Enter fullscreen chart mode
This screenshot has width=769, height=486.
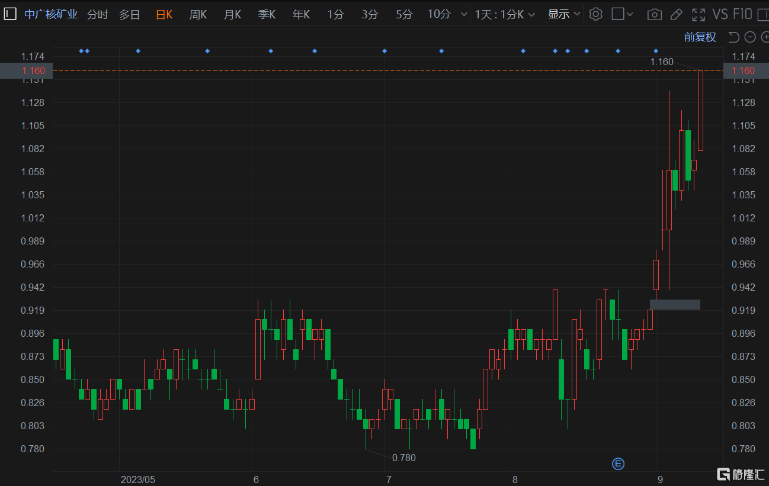698,14
